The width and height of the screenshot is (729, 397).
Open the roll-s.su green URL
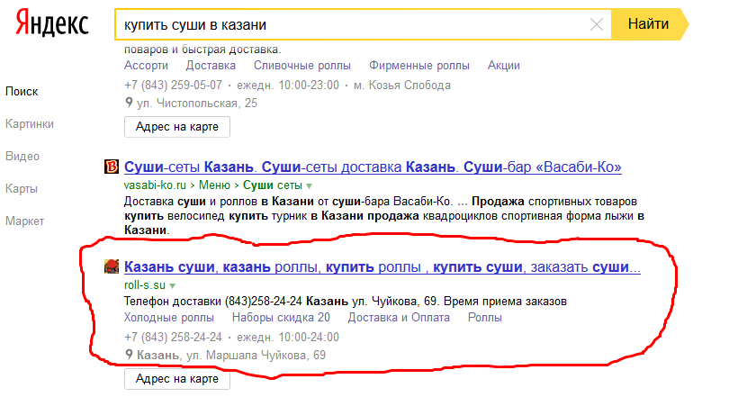pos(145,285)
